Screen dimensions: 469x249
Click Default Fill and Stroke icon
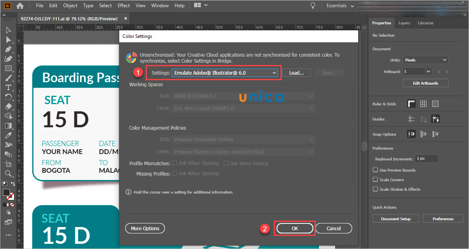(5, 184)
